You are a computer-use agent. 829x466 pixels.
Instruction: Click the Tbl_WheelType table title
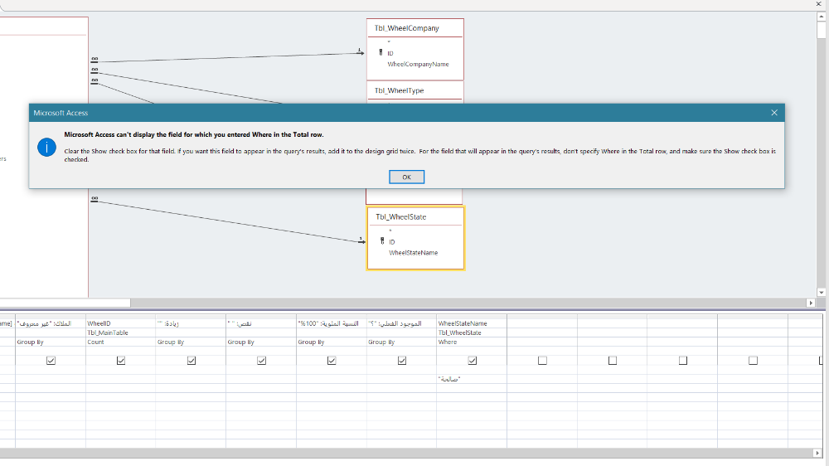400,90
